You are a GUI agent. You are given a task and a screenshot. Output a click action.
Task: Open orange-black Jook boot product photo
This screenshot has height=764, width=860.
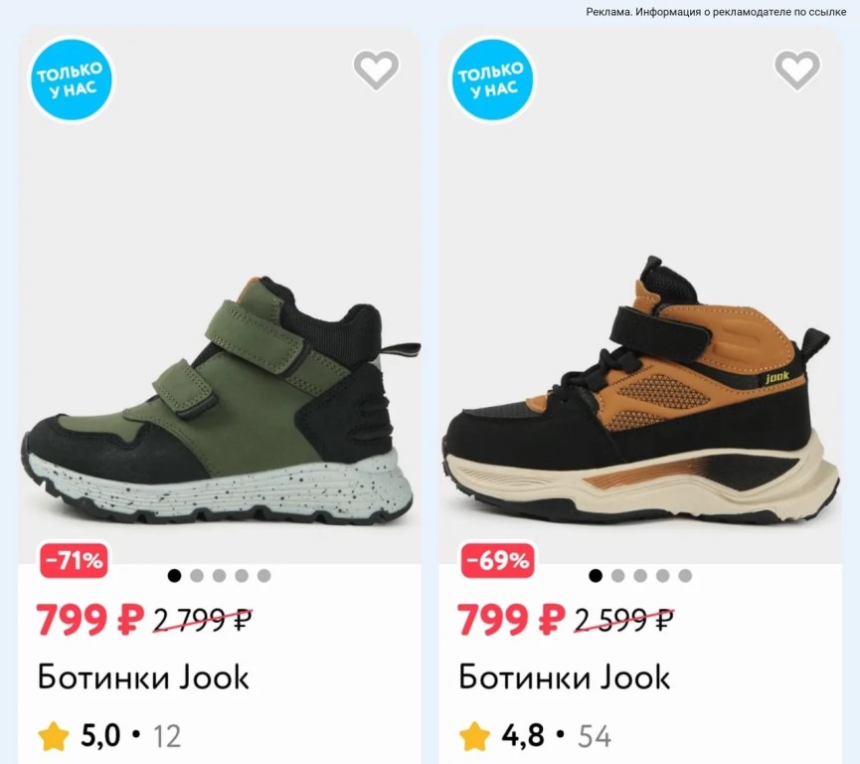(640, 389)
